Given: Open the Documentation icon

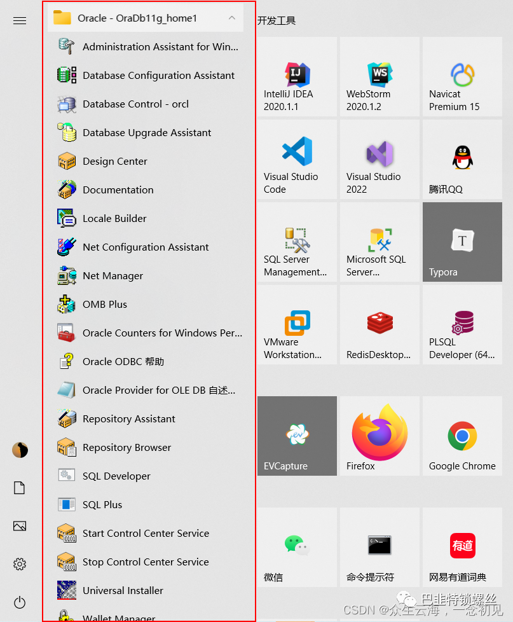Looking at the screenshot, I should (67, 190).
